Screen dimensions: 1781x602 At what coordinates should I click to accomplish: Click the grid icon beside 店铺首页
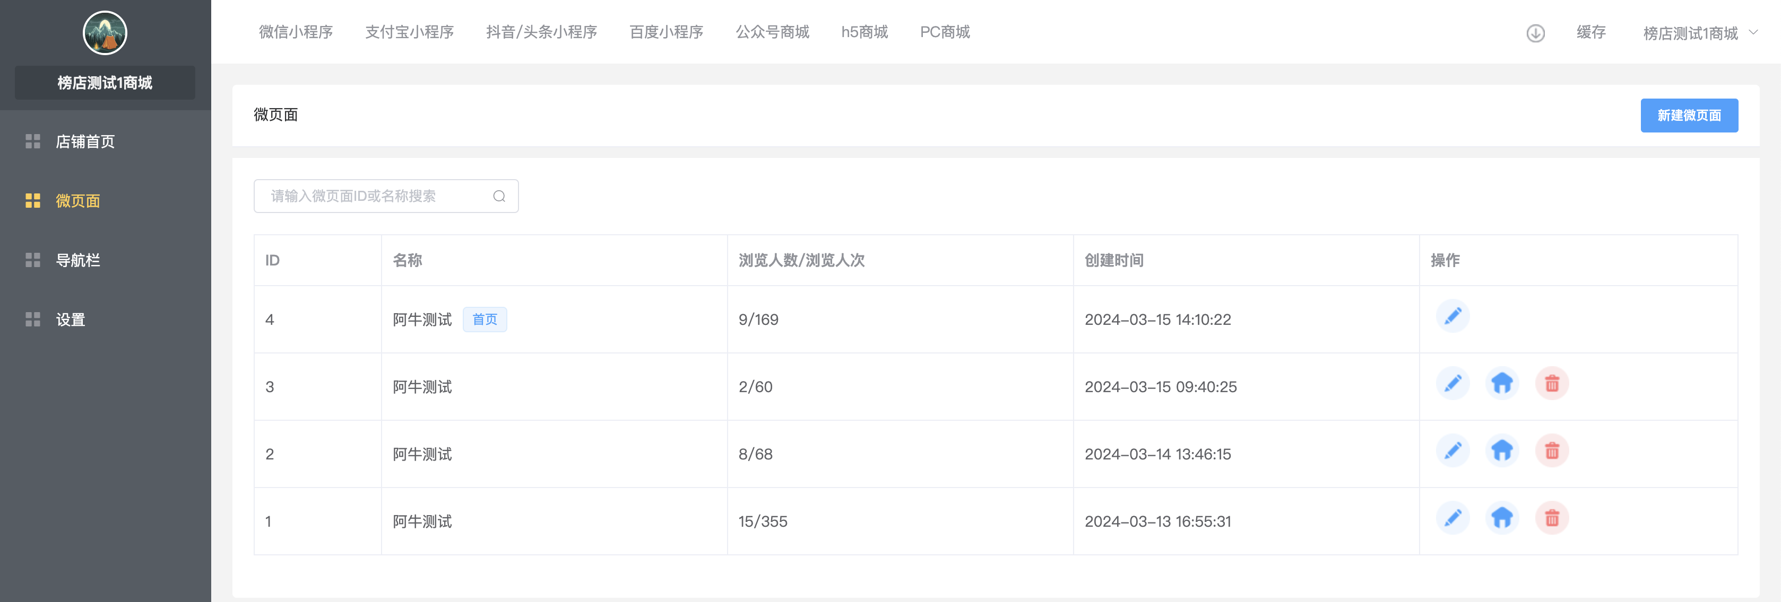click(x=32, y=141)
